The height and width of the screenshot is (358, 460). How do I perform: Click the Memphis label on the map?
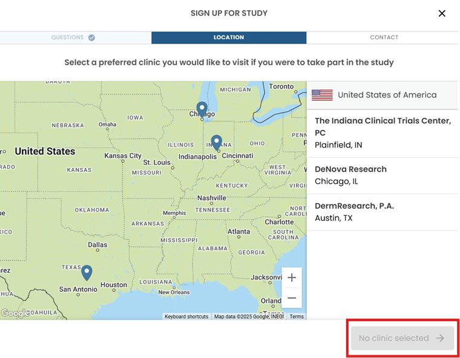click(174, 213)
